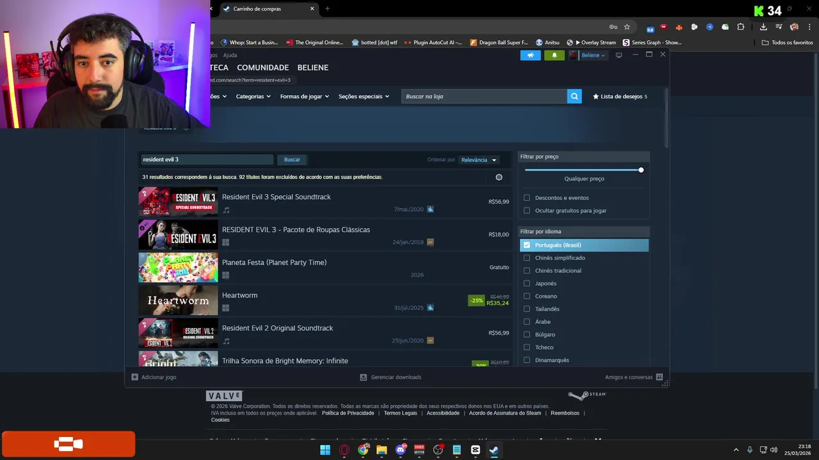
Task: Open Chrome extensions puzzle icon
Action: [741, 27]
